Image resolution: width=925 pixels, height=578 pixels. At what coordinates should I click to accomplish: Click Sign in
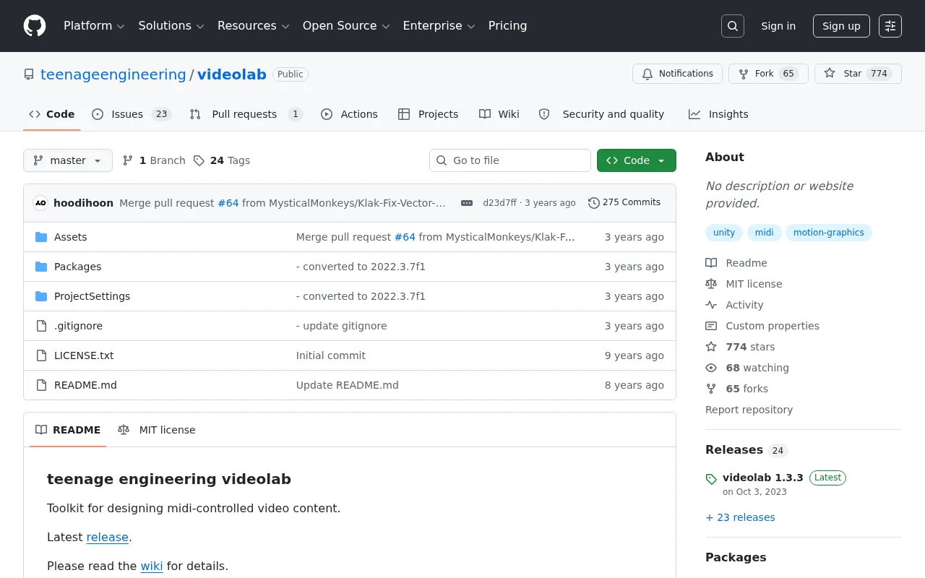click(x=778, y=26)
